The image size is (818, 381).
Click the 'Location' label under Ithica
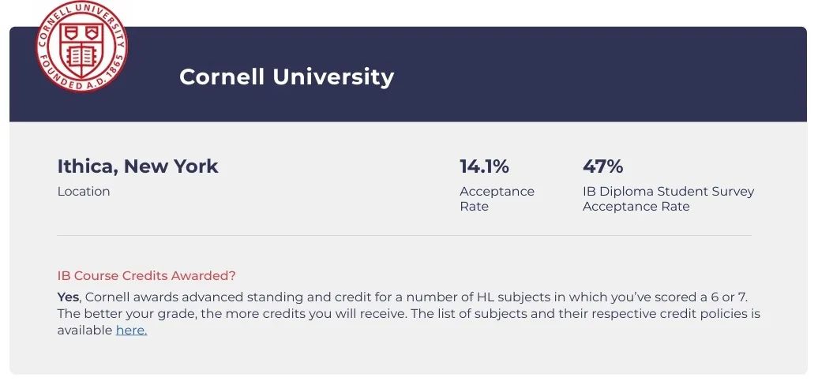tap(84, 191)
